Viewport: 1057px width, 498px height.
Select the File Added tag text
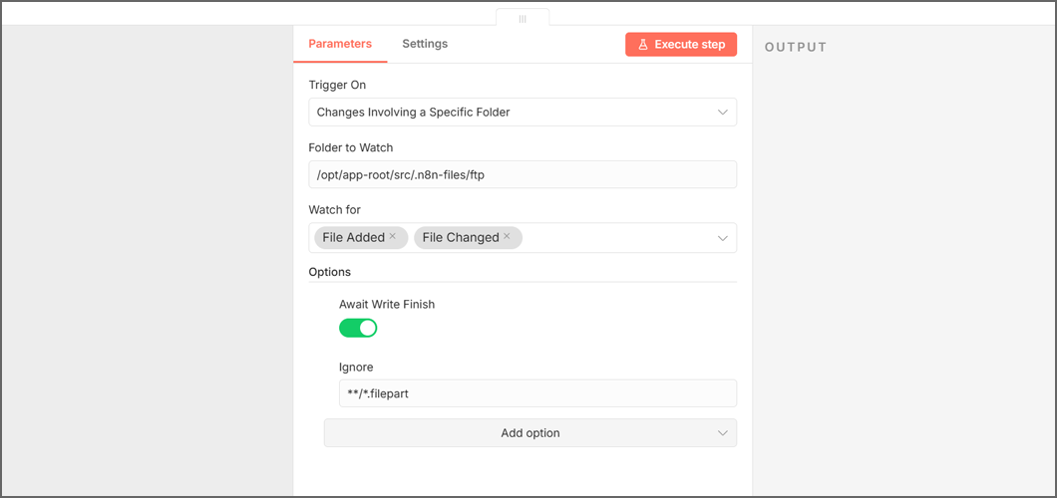[x=353, y=238]
